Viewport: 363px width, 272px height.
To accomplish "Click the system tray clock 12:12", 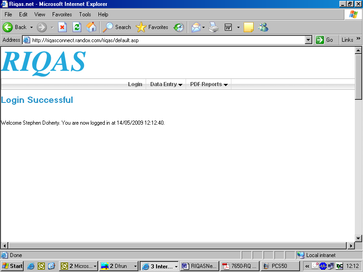I will click(353, 266).
